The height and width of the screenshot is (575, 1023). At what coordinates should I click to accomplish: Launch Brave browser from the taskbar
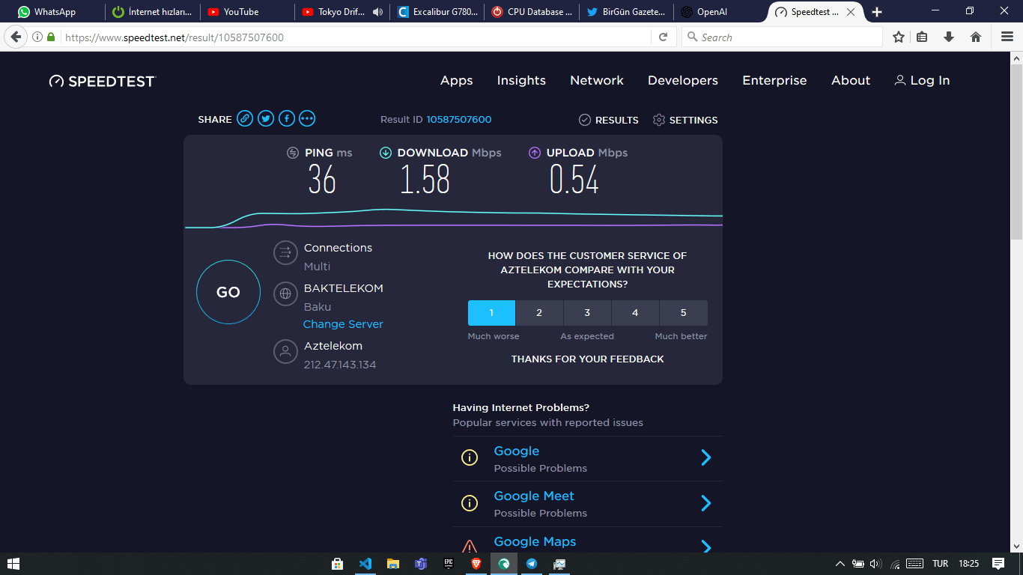[476, 564]
